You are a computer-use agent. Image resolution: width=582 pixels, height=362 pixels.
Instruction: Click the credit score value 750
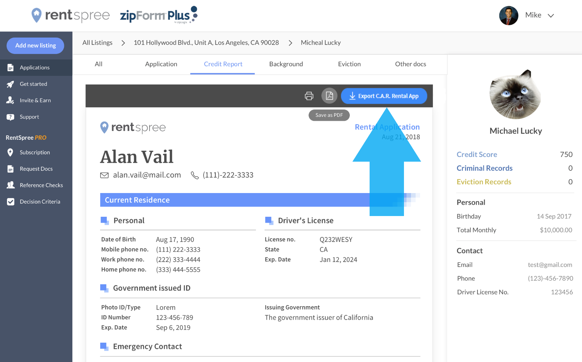click(566, 154)
